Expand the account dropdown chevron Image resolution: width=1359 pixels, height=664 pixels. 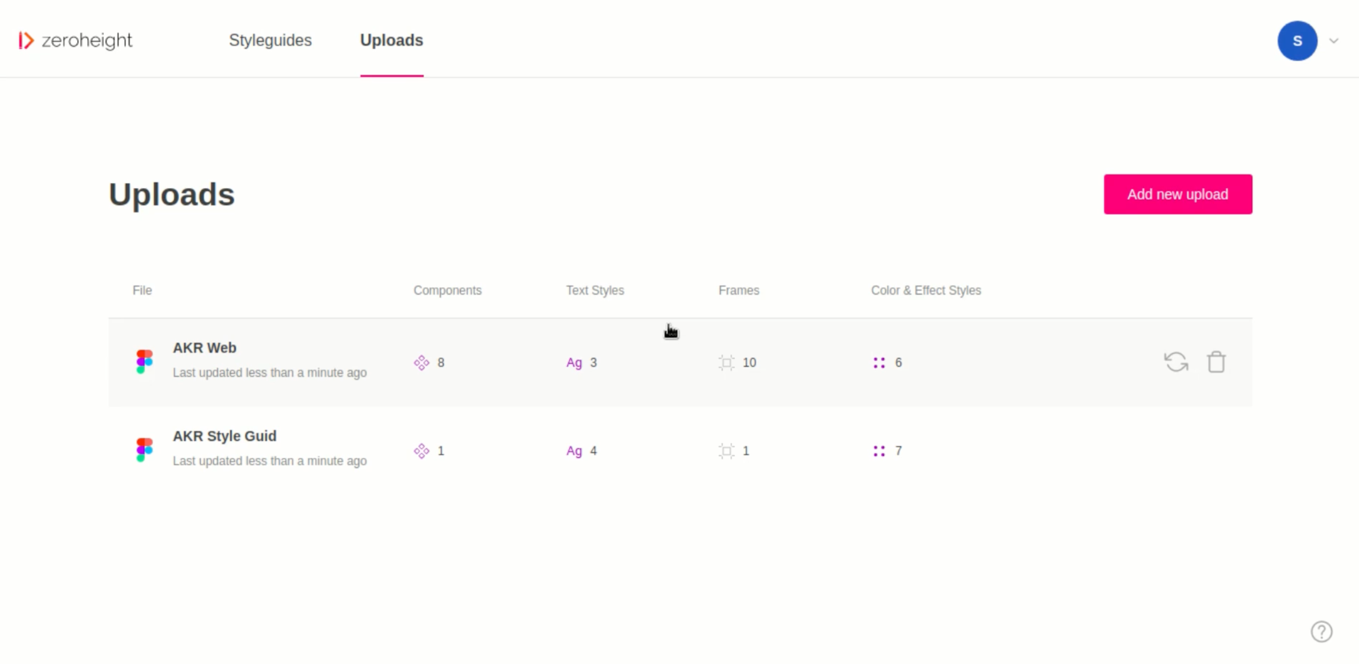(1334, 41)
